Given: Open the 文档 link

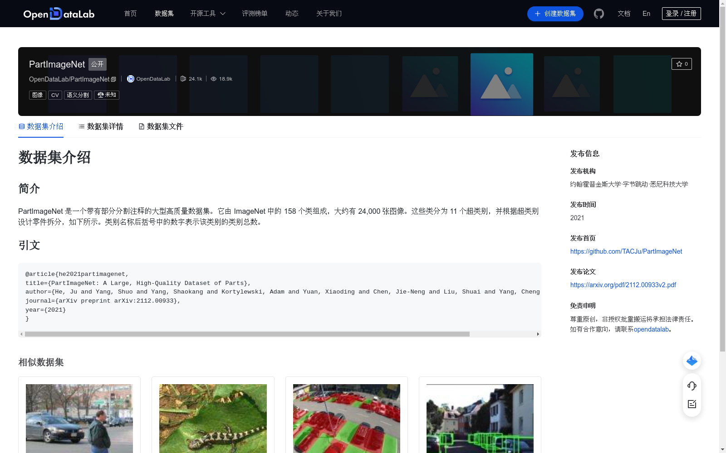Looking at the screenshot, I should coord(624,14).
